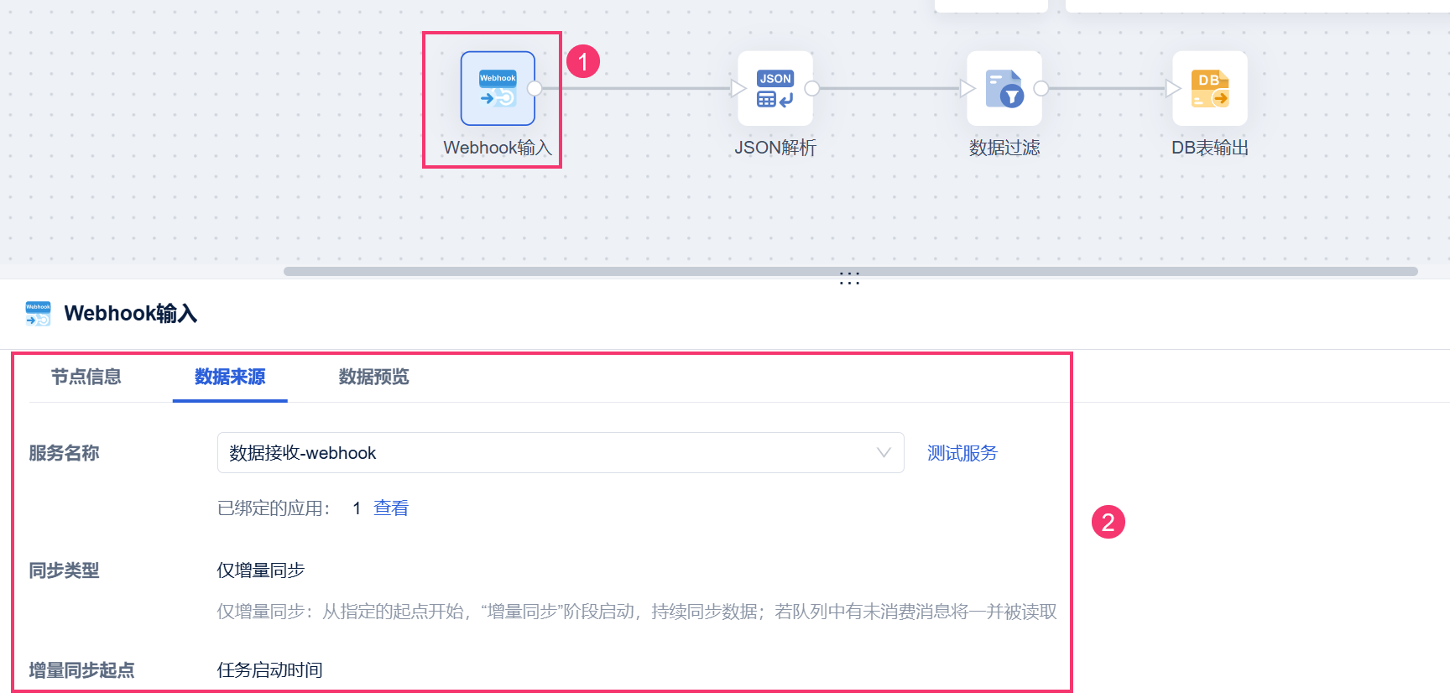Click the 测试服务 link
Image resolution: width=1450 pixels, height=698 pixels.
[x=962, y=453]
